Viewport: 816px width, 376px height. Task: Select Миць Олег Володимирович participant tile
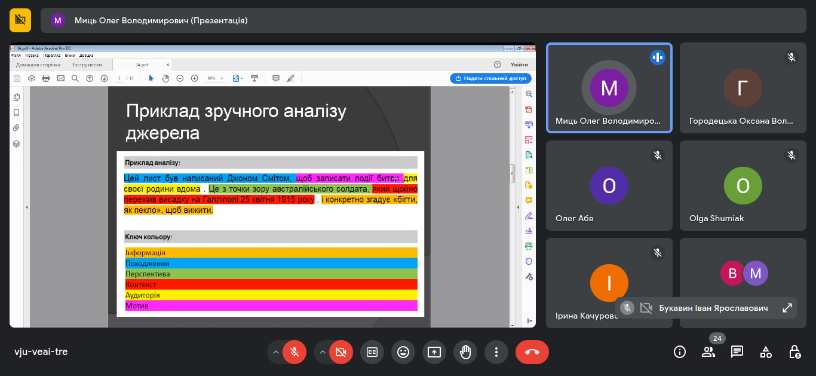pos(609,88)
